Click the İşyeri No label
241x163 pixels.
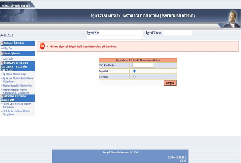tap(93, 33)
